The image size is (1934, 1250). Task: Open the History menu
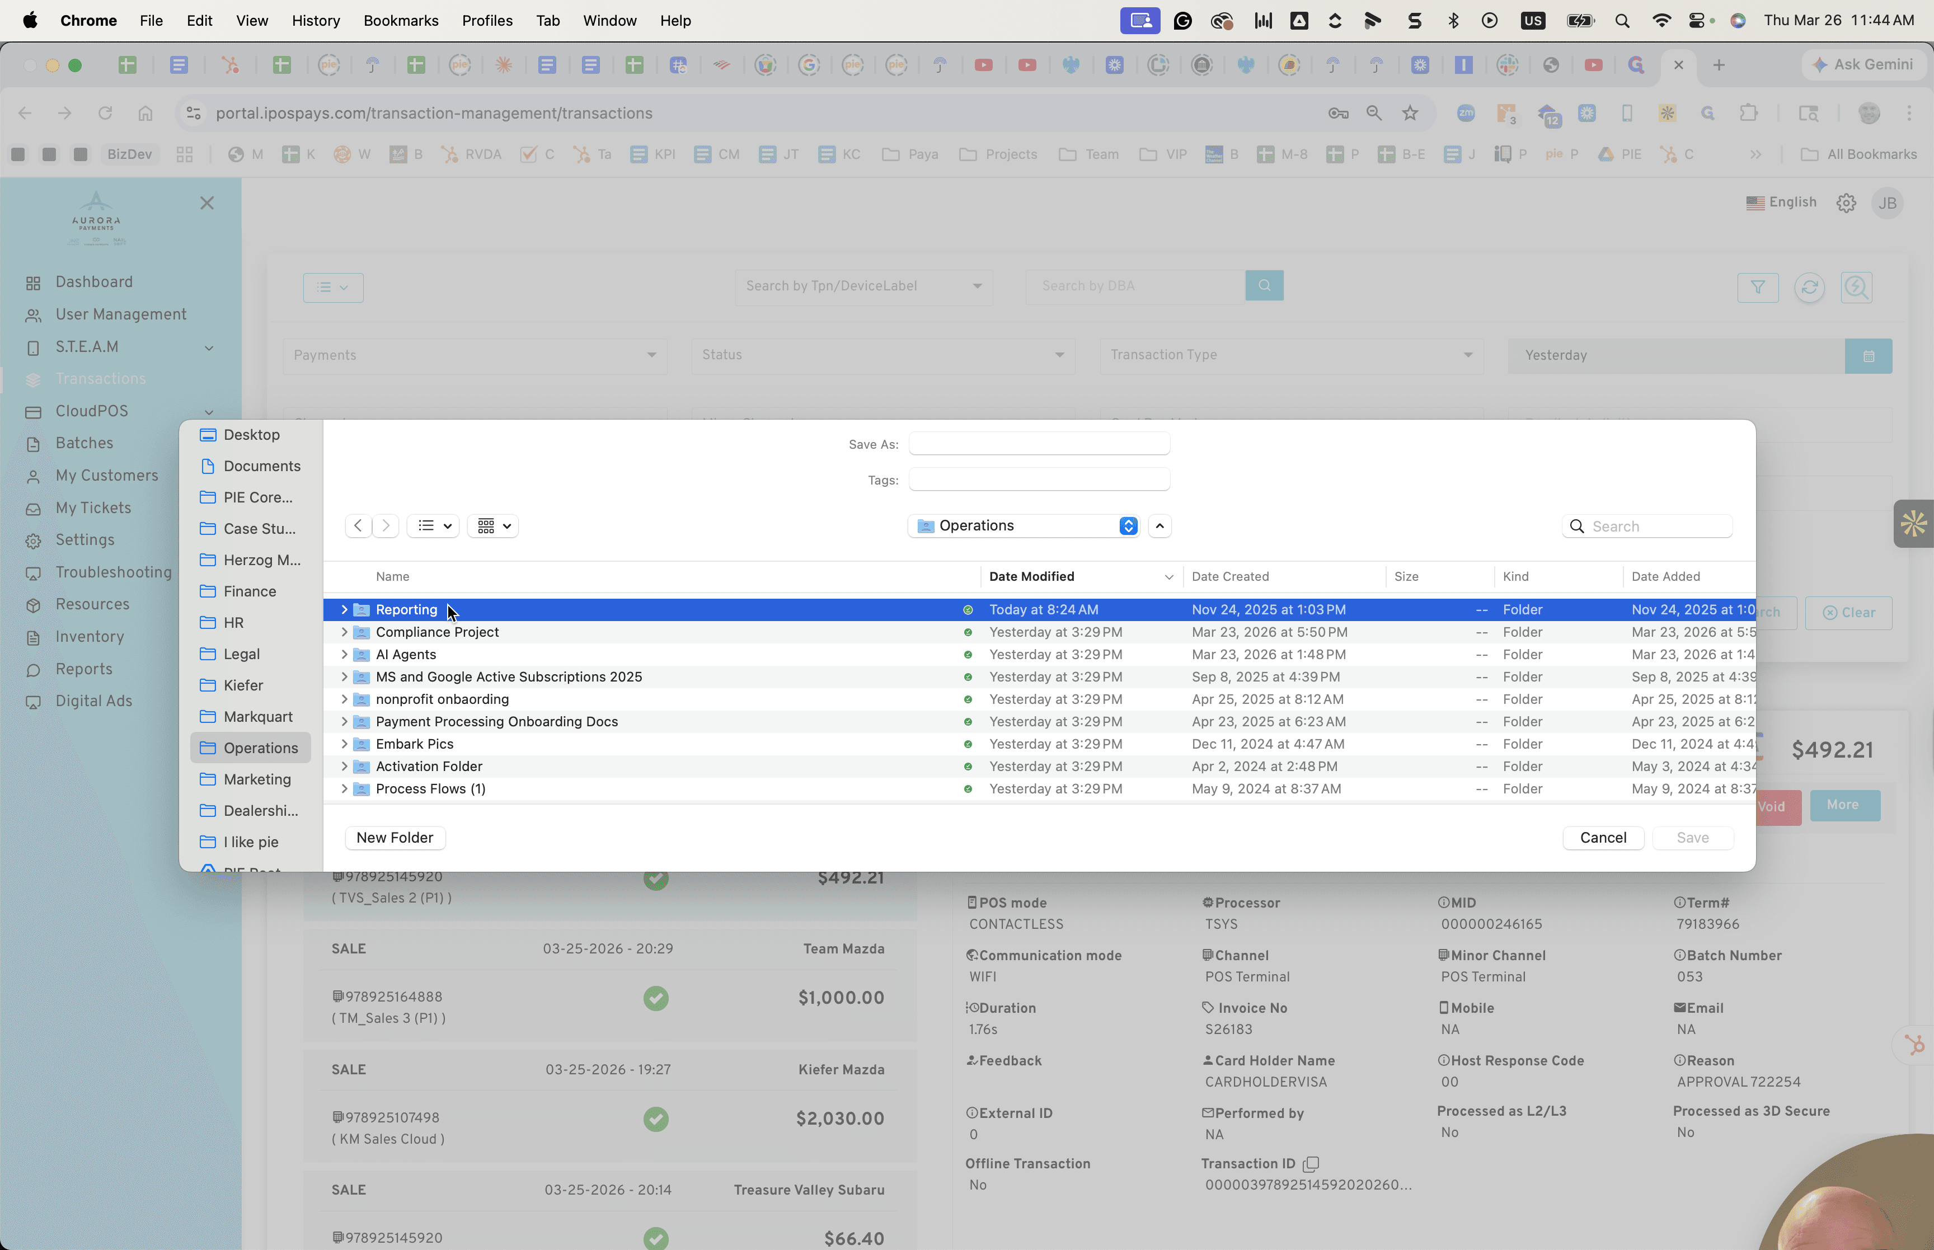[x=316, y=20]
